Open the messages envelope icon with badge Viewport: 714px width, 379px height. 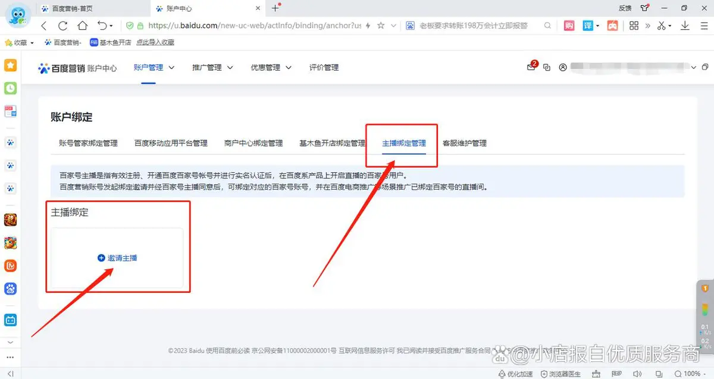(531, 68)
